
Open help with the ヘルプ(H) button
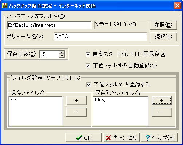(159, 137)
